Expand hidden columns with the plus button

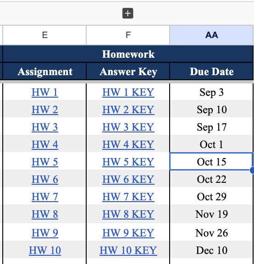(127, 13)
